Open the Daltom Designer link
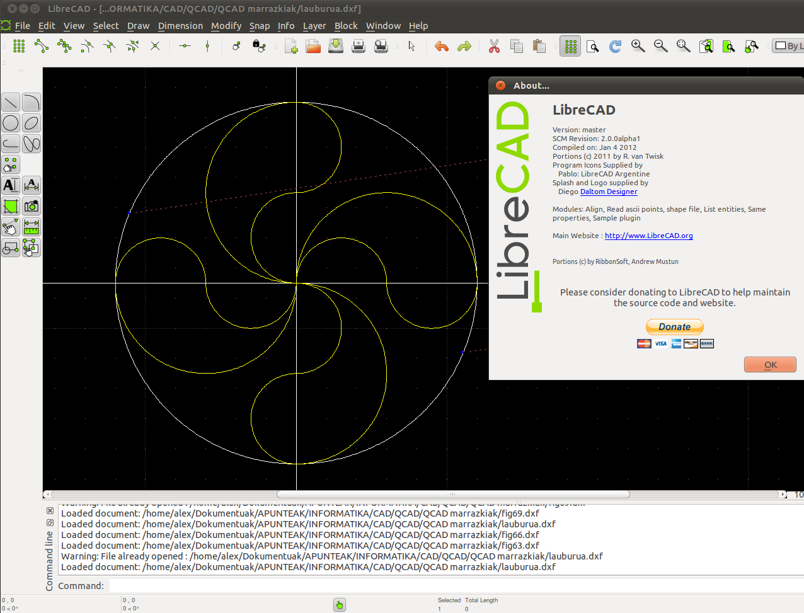 tap(609, 192)
